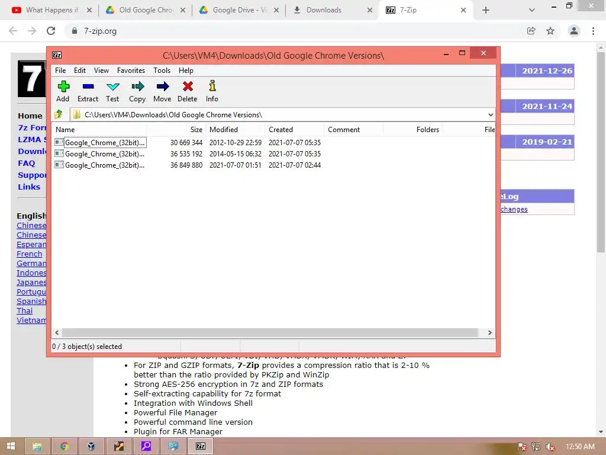
Task: Select the file sized 36 535 192
Action: point(273,153)
